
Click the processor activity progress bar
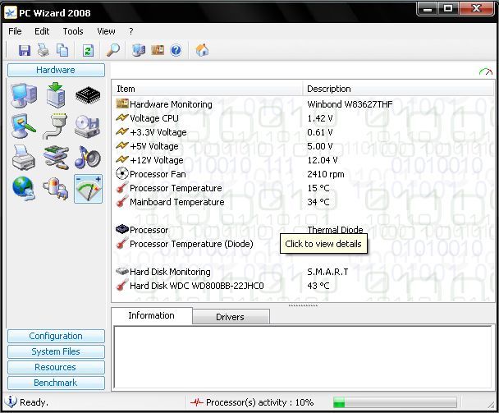(395, 402)
